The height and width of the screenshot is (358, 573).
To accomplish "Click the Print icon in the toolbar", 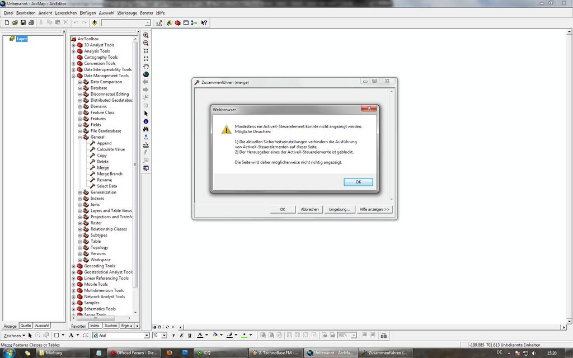I will click(31, 22).
